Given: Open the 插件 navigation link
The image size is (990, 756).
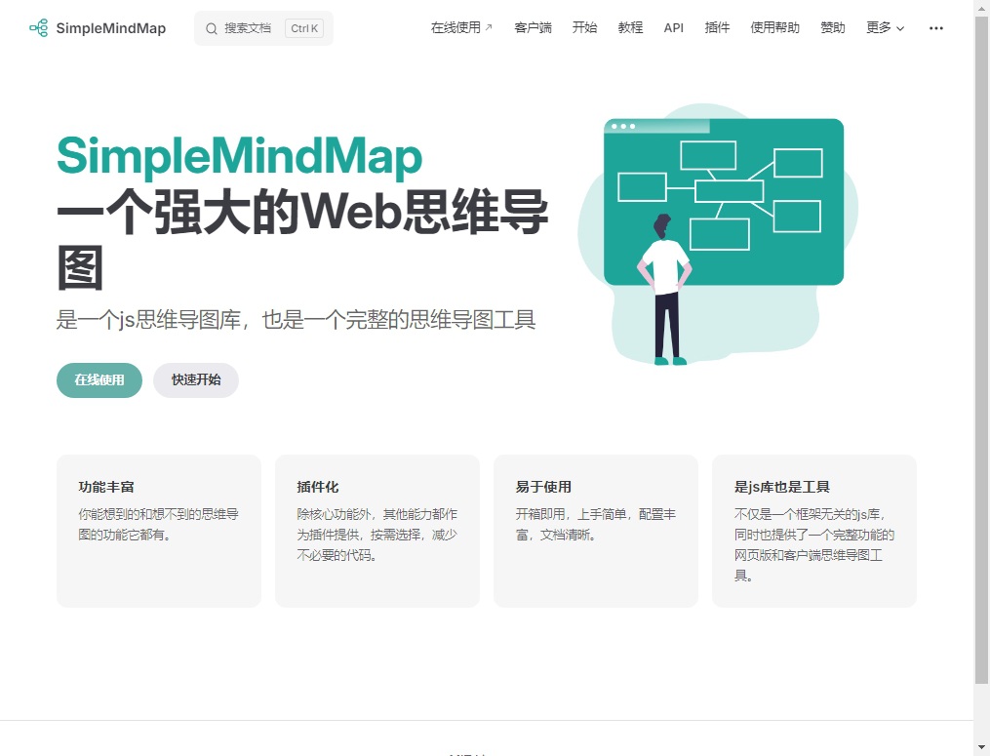Looking at the screenshot, I should (x=717, y=28).
